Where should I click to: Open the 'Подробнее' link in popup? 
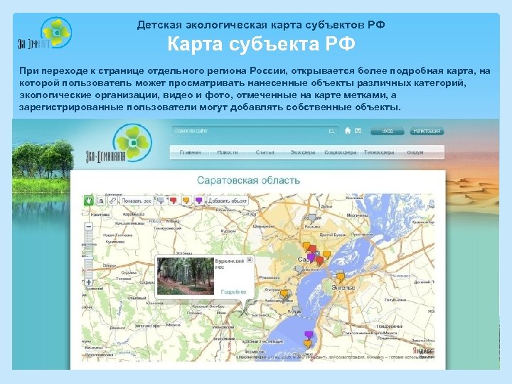coord(233,292)
